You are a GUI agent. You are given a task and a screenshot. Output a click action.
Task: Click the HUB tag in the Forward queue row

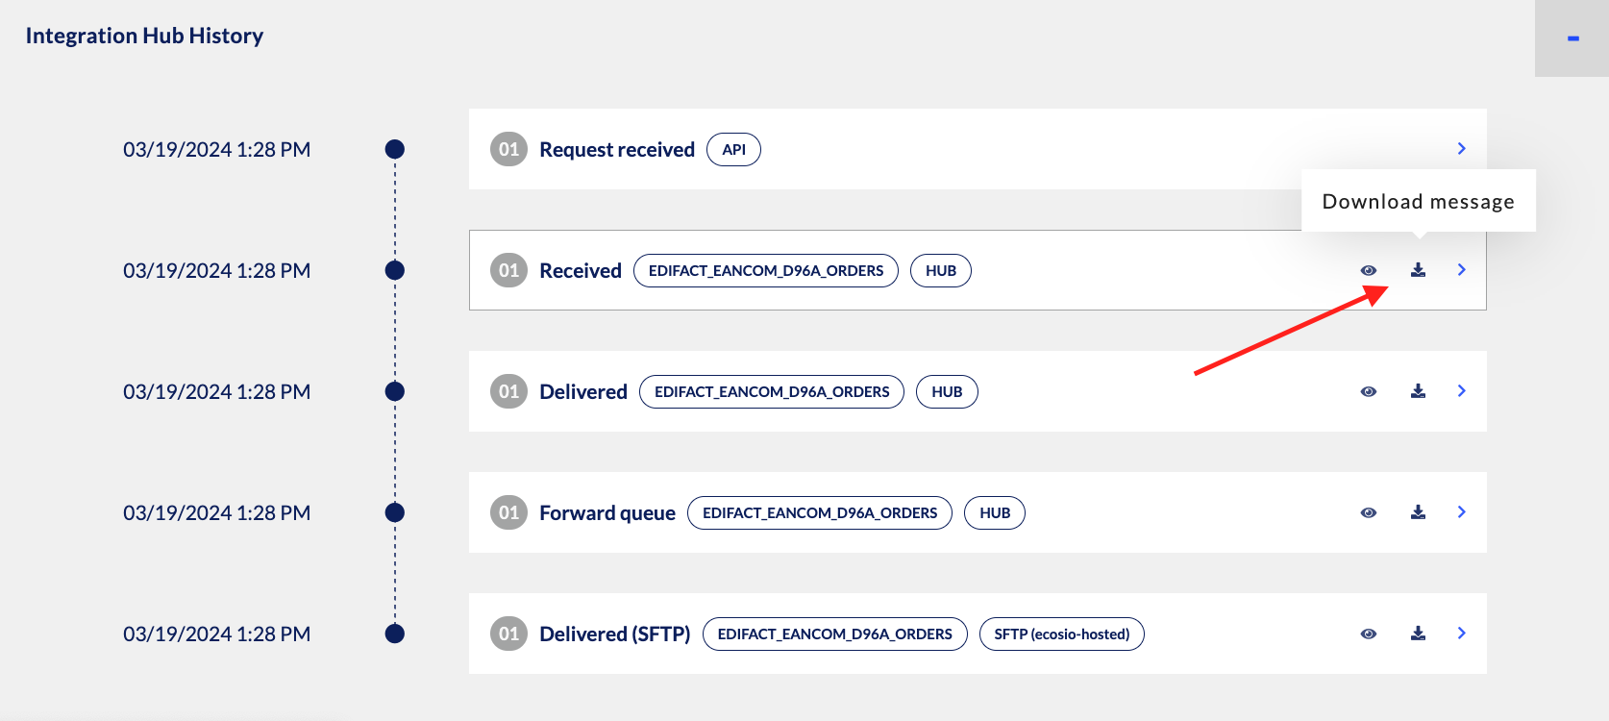995,512
